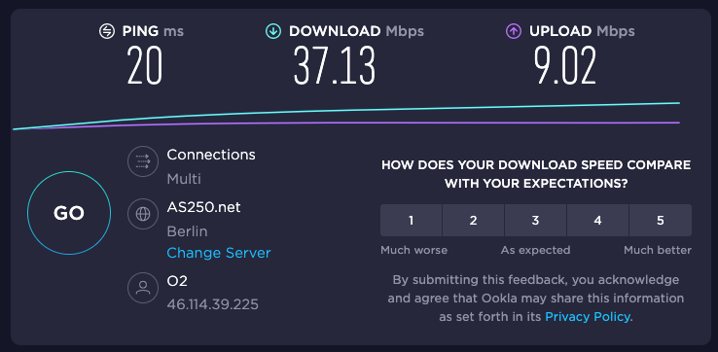Click the 9.02 upload result
This screenshot has width=718, height=352.
point(565,66)
